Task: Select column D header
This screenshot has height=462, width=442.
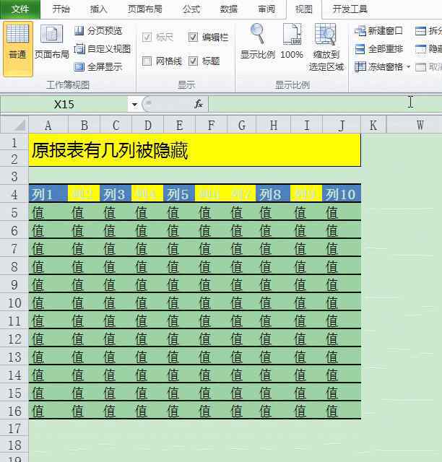Action: tap(148, 126)
